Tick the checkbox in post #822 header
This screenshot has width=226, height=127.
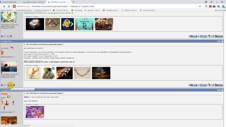click(x=222, y=41)
